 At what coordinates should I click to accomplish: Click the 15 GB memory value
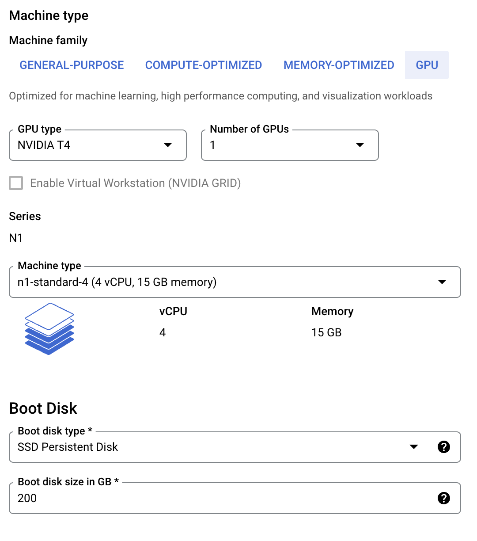(x=326, y=332)
